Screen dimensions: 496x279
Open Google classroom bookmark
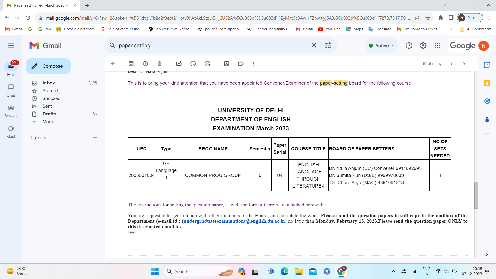75,29
